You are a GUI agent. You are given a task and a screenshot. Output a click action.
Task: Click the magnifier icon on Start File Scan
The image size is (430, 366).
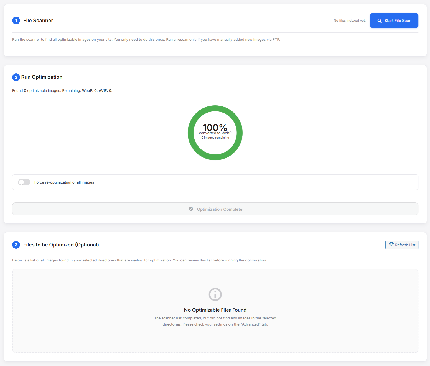[x=379, y=20]
